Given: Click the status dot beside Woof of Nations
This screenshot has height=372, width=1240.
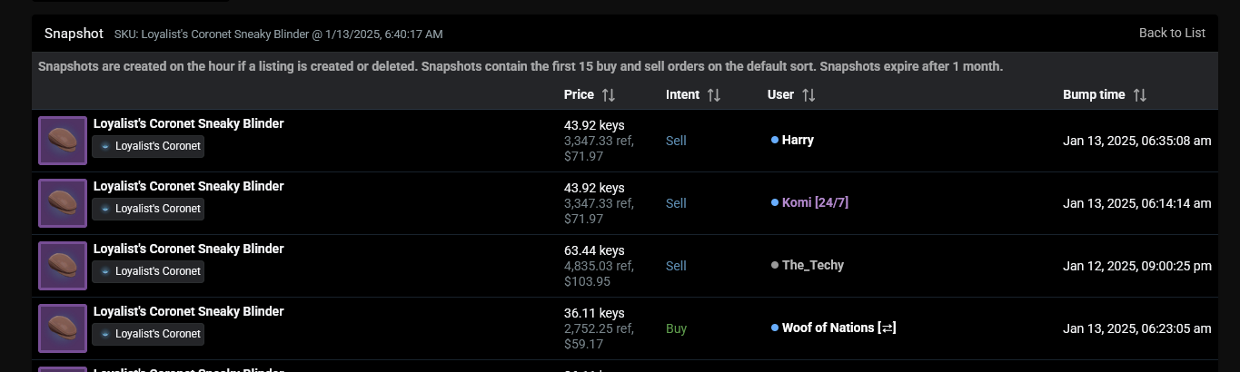Looking at the screenshot, I should (x=775, y=328).
